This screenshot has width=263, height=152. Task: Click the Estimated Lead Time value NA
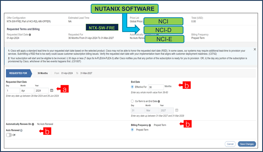pos(70,21)
